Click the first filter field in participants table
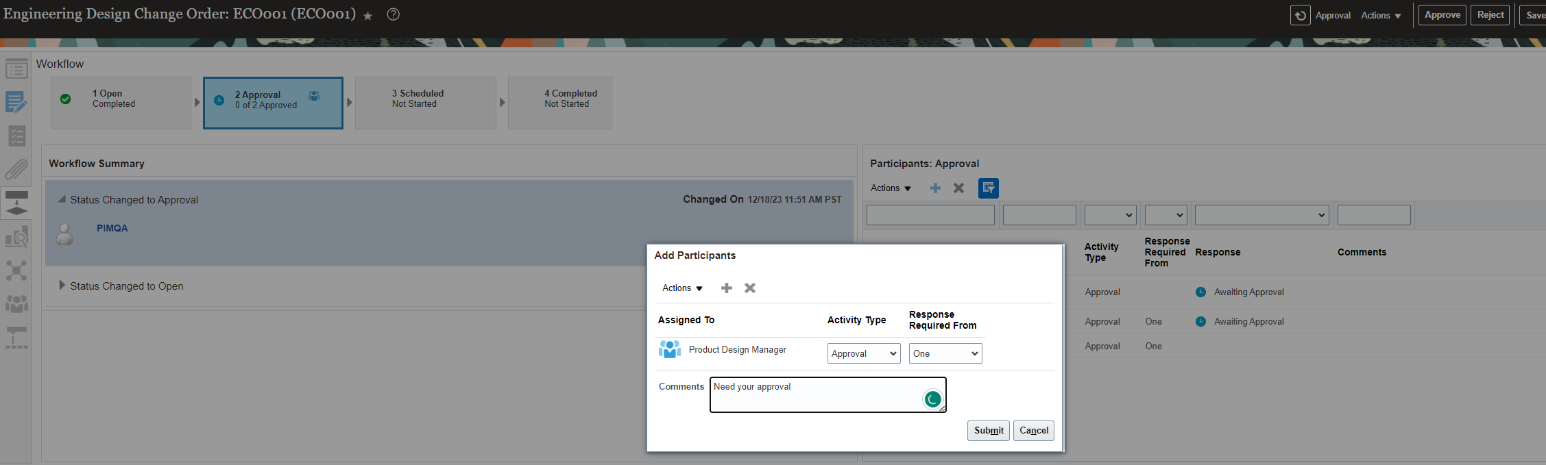The image size is (1546, 465). pyautogui.click(x=930, y=215)
